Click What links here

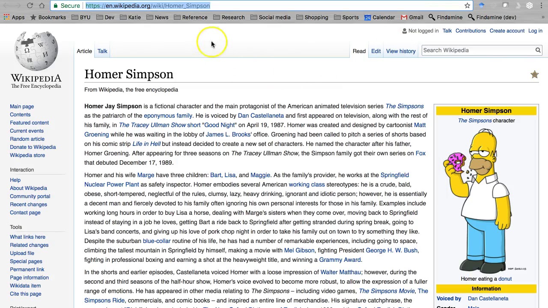pos(27,237)
